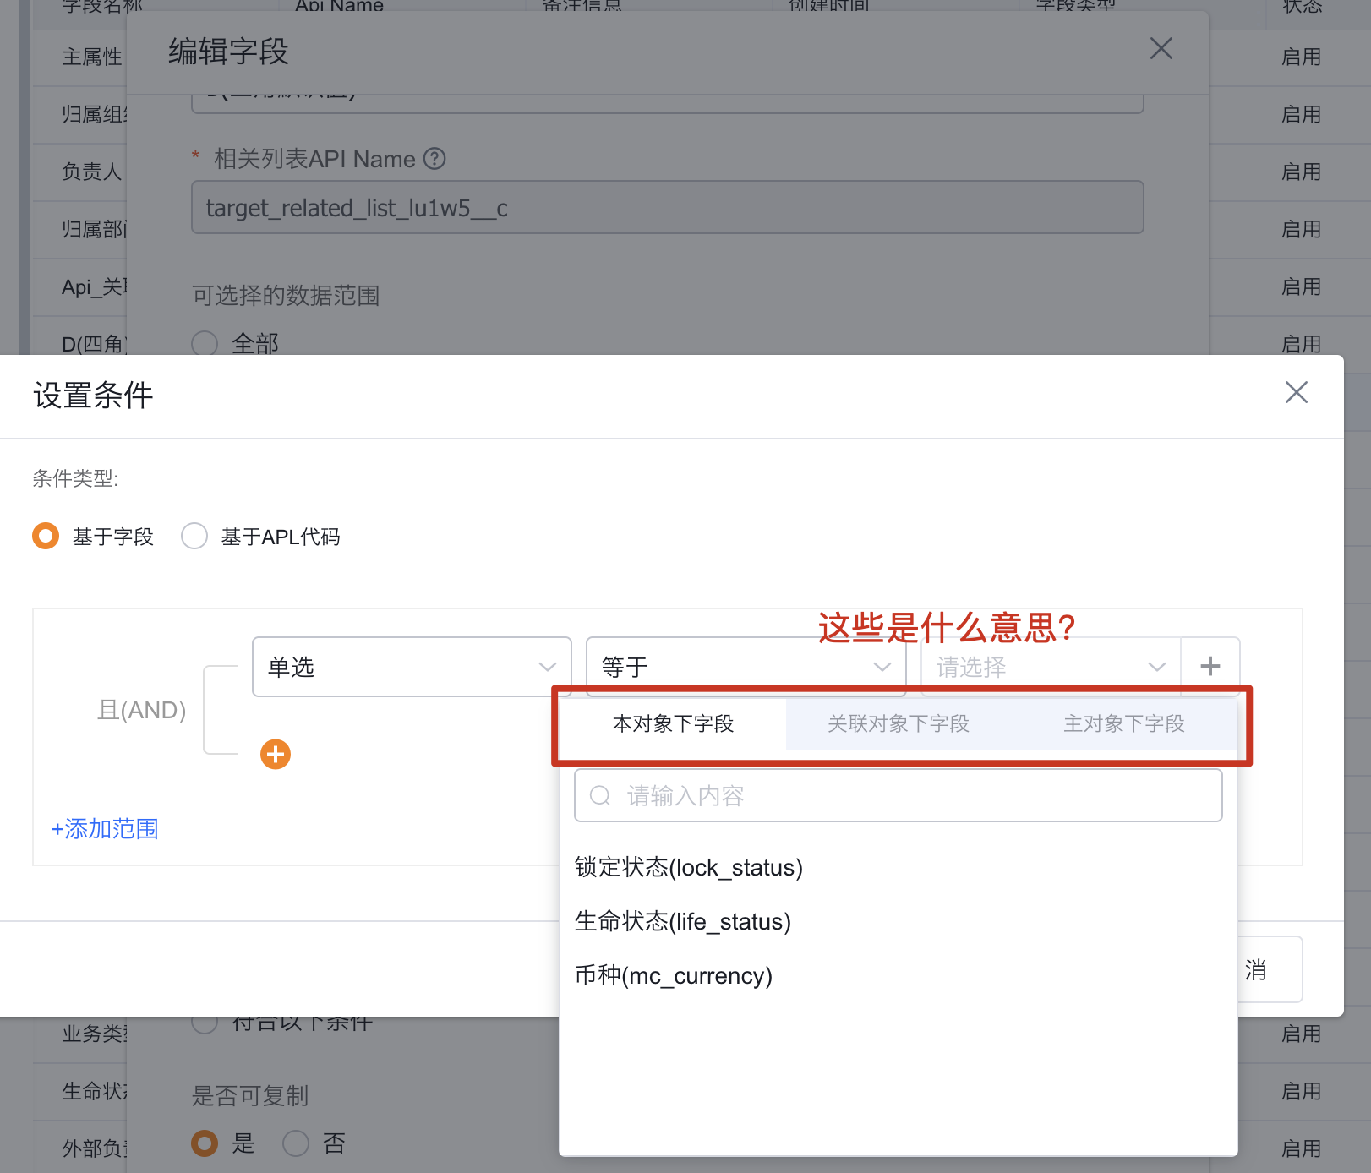This screenshot has height=1173, width=1371.
Task: Select the 全部 data range radio button
Action: pyautogui.click(x=205, y=343)
